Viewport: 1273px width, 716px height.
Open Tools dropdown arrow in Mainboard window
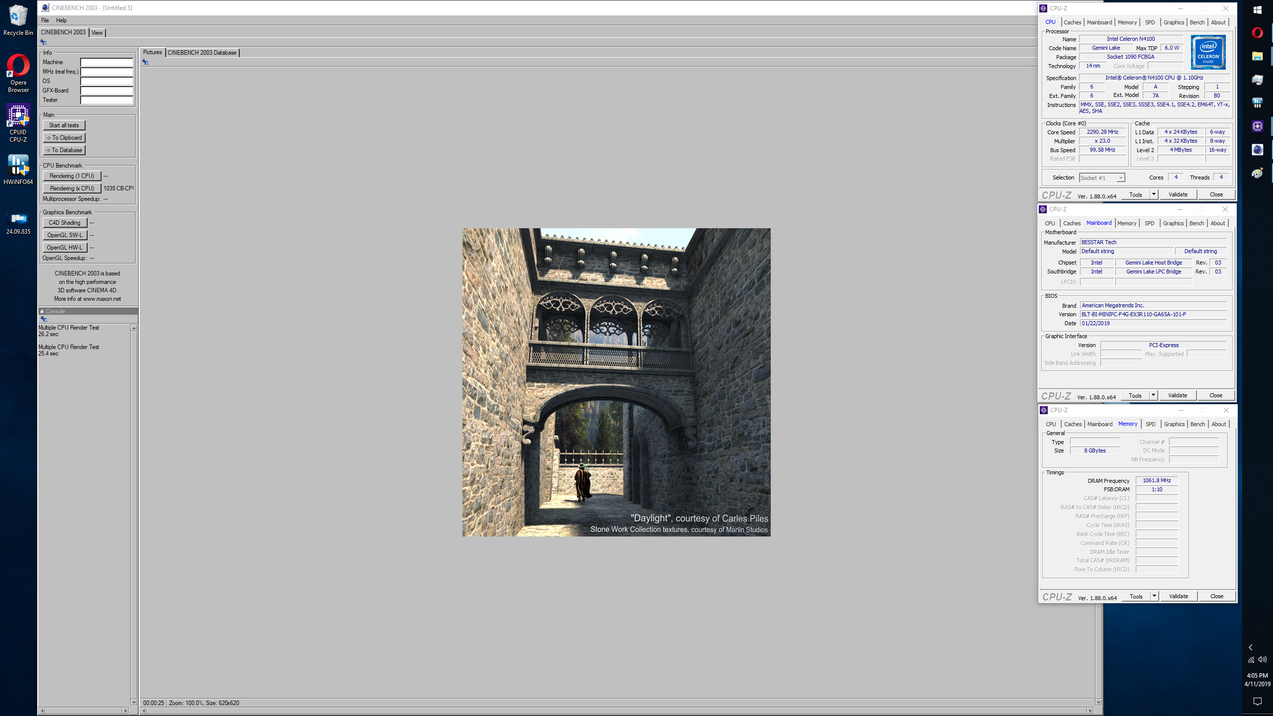pyautogui.click(x=1154, y=395)
